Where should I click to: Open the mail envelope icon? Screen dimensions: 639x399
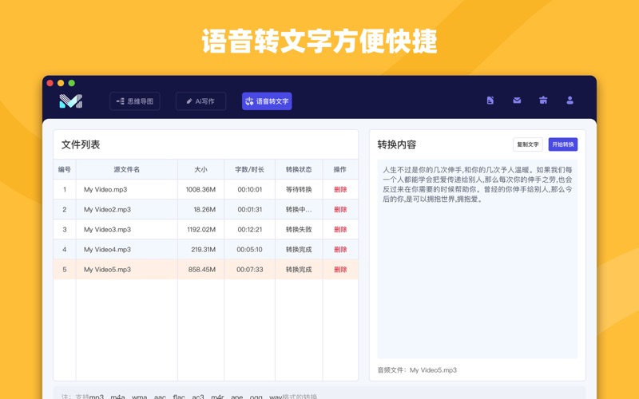pos(517,101)
